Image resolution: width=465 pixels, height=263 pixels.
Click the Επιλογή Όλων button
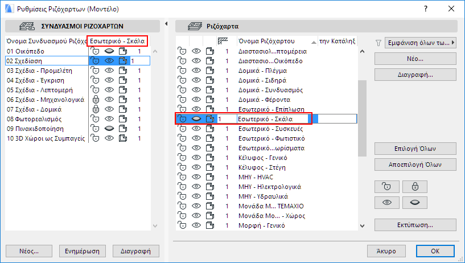[x=415, y=149]
